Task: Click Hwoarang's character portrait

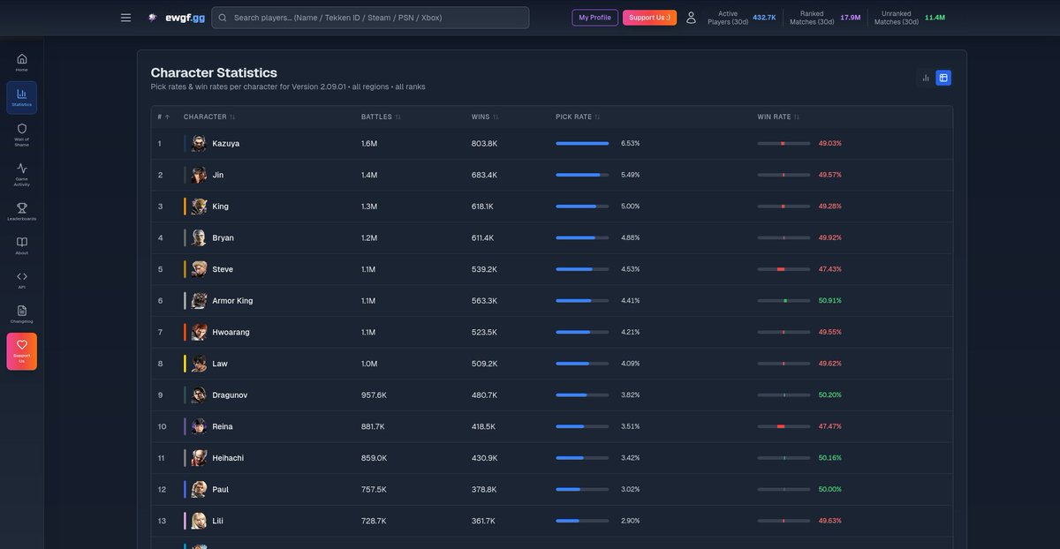Action: [x=199, y=332]
